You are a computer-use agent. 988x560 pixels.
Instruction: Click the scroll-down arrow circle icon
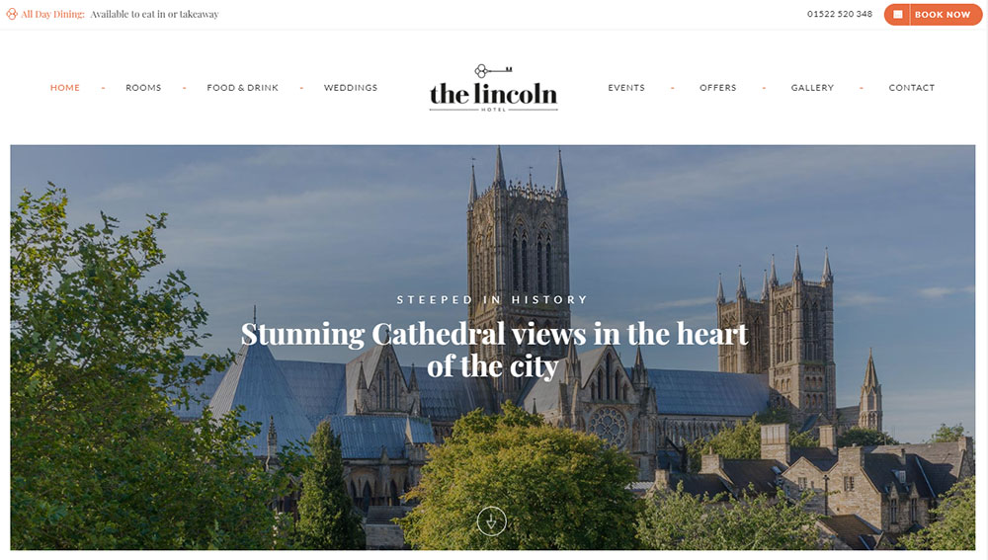tap(491, 521)
